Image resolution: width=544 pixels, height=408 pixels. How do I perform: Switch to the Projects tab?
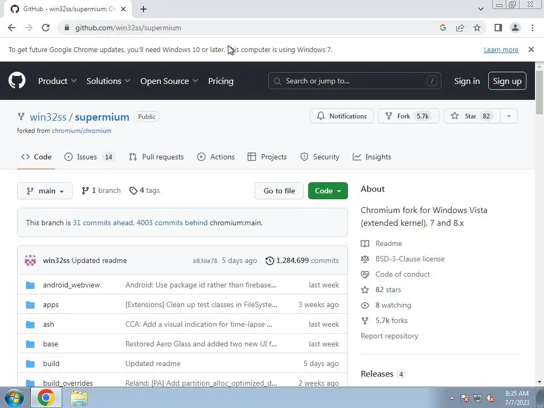pos(267,157)
